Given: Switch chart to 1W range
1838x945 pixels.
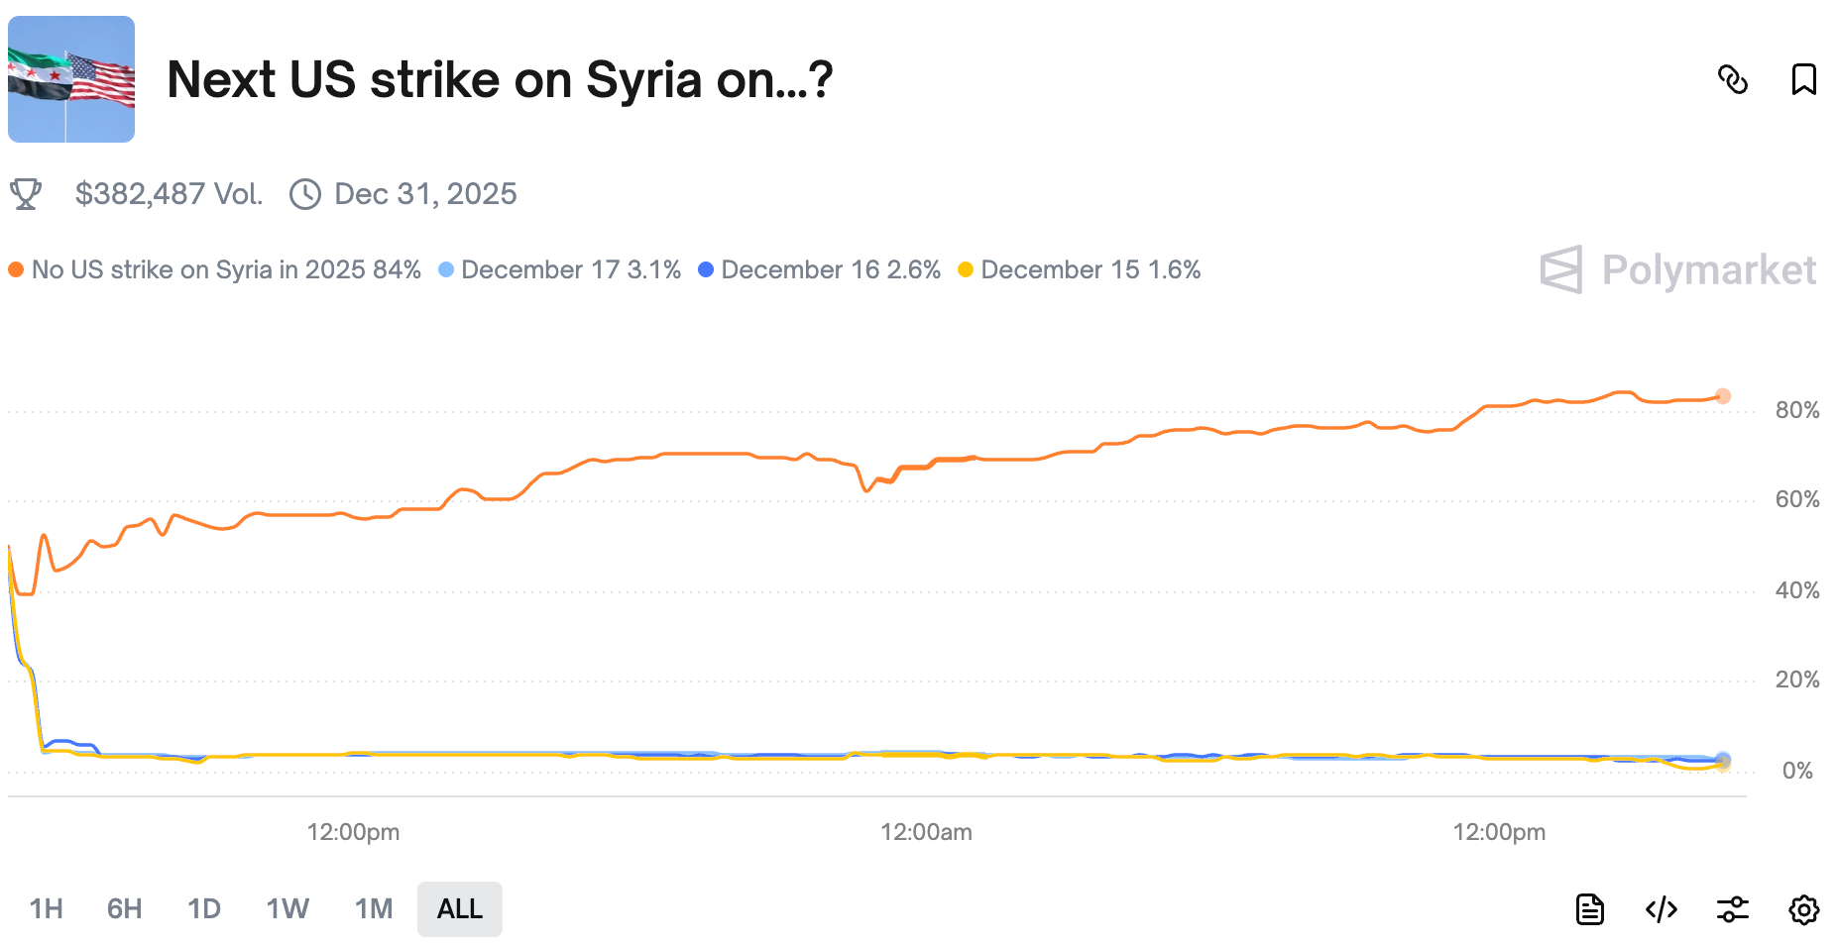Looking at the screenshot, I should coord(287,908).
